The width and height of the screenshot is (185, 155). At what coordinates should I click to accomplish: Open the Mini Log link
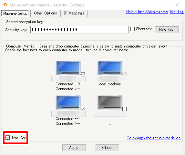tap(177, 12)
